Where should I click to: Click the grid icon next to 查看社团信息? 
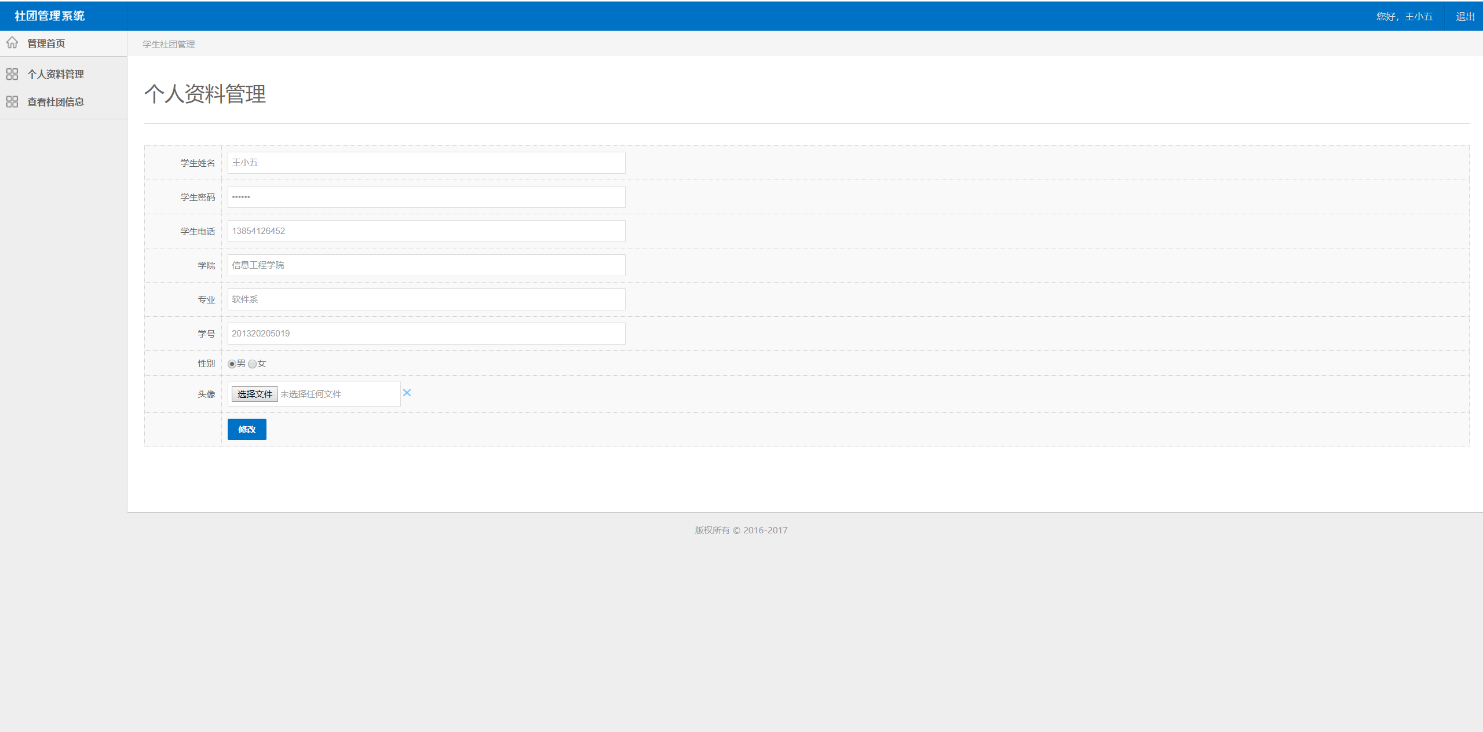click(x=12, y=102)
